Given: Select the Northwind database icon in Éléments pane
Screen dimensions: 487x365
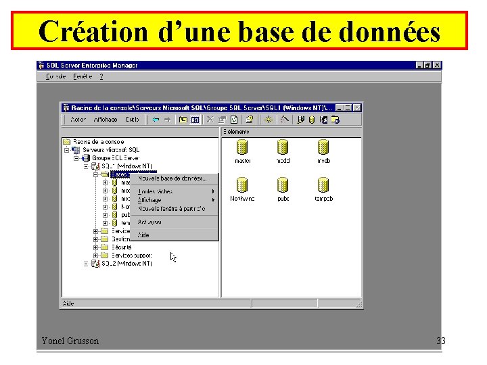Looking at the screenshot, I should 242,185.
